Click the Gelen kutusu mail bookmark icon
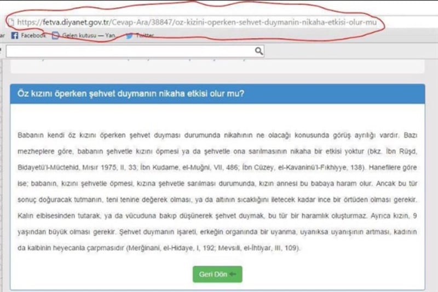This screenshot has height=292, width=438. [55, 36]
